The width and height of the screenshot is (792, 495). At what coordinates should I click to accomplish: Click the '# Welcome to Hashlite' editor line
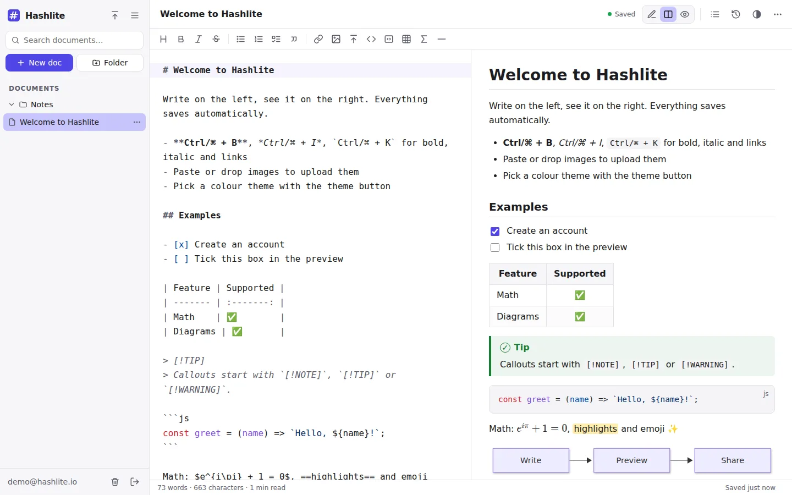click(310, 70)
